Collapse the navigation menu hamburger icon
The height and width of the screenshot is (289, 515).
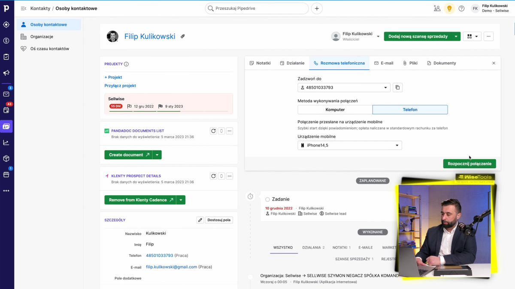(23, 9)
